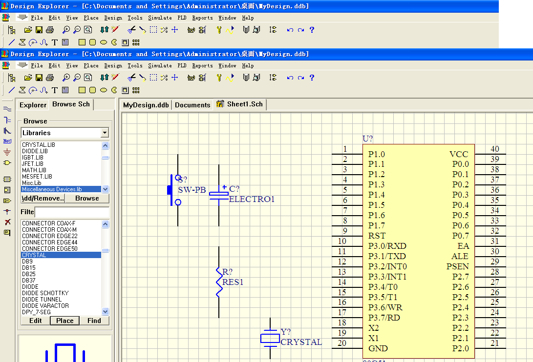The height and width of the screenshot is (362, 533).
Task: Select the PCB layout directive P icon
Action: tap(7, 233)
